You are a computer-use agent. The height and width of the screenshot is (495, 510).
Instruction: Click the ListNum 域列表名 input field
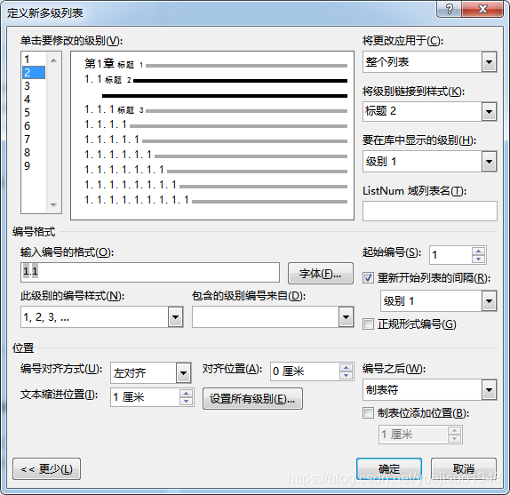coord(430,211)
